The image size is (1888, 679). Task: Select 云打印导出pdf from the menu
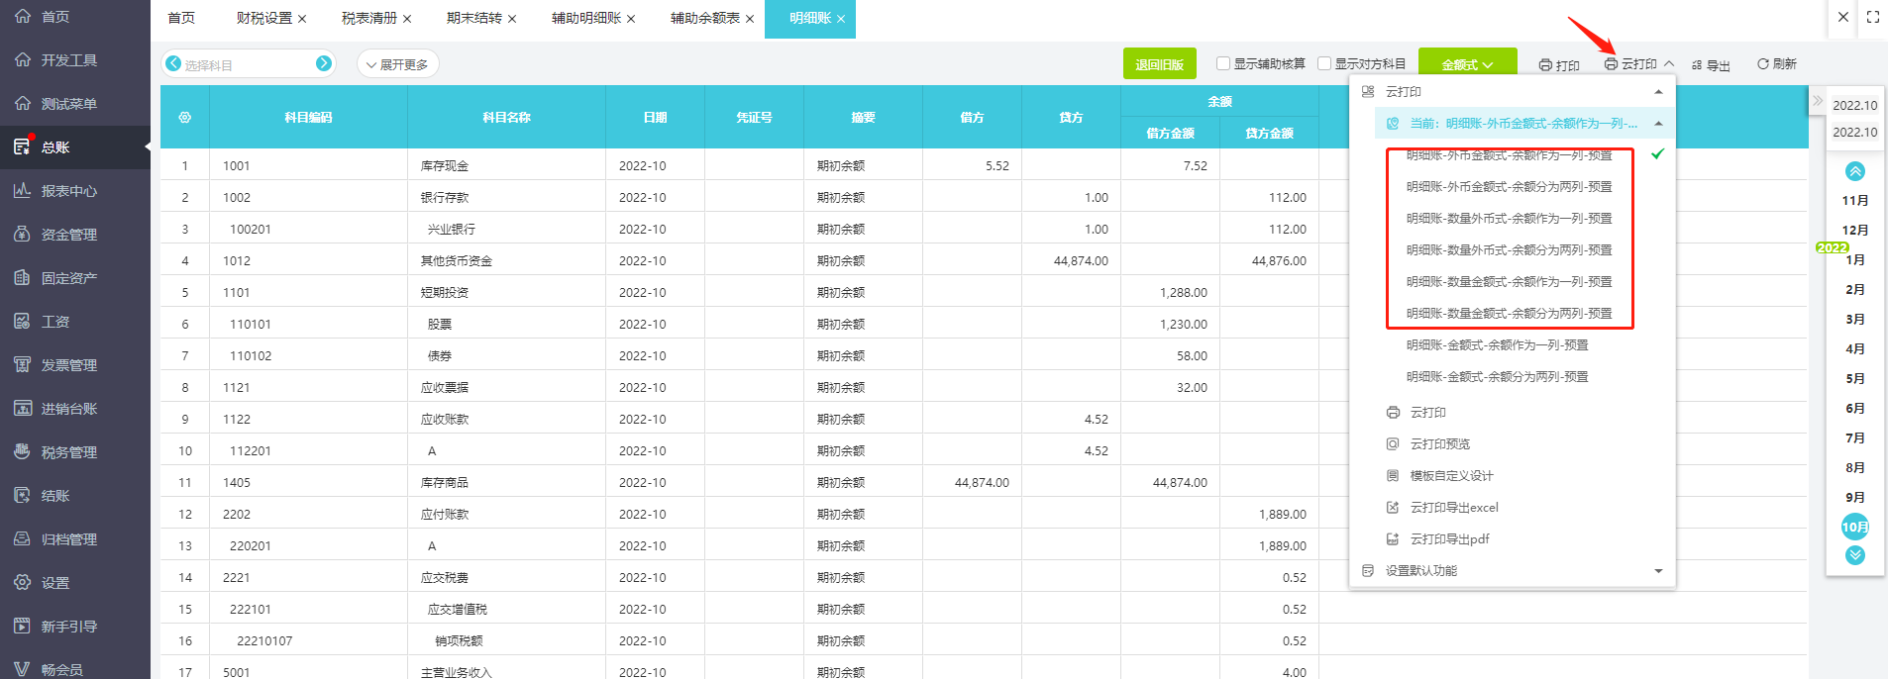(1449, 539)
